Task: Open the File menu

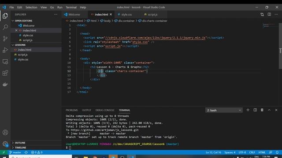Action: pos(12,7)
